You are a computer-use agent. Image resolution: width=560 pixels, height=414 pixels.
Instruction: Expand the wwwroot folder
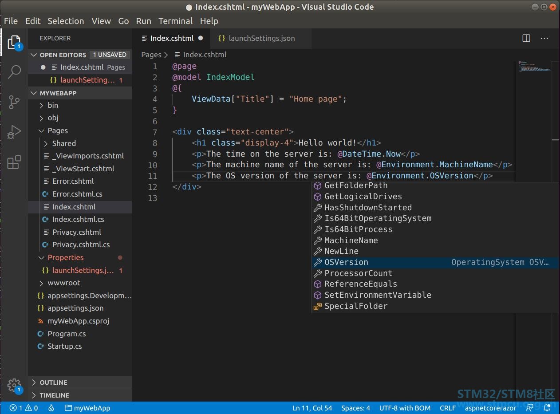coord(80,283)
